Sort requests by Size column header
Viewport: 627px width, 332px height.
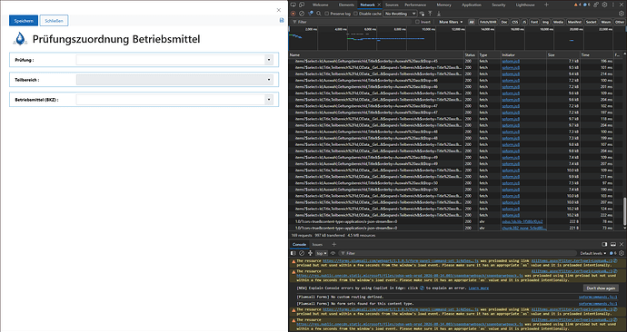tap(563, 54)
